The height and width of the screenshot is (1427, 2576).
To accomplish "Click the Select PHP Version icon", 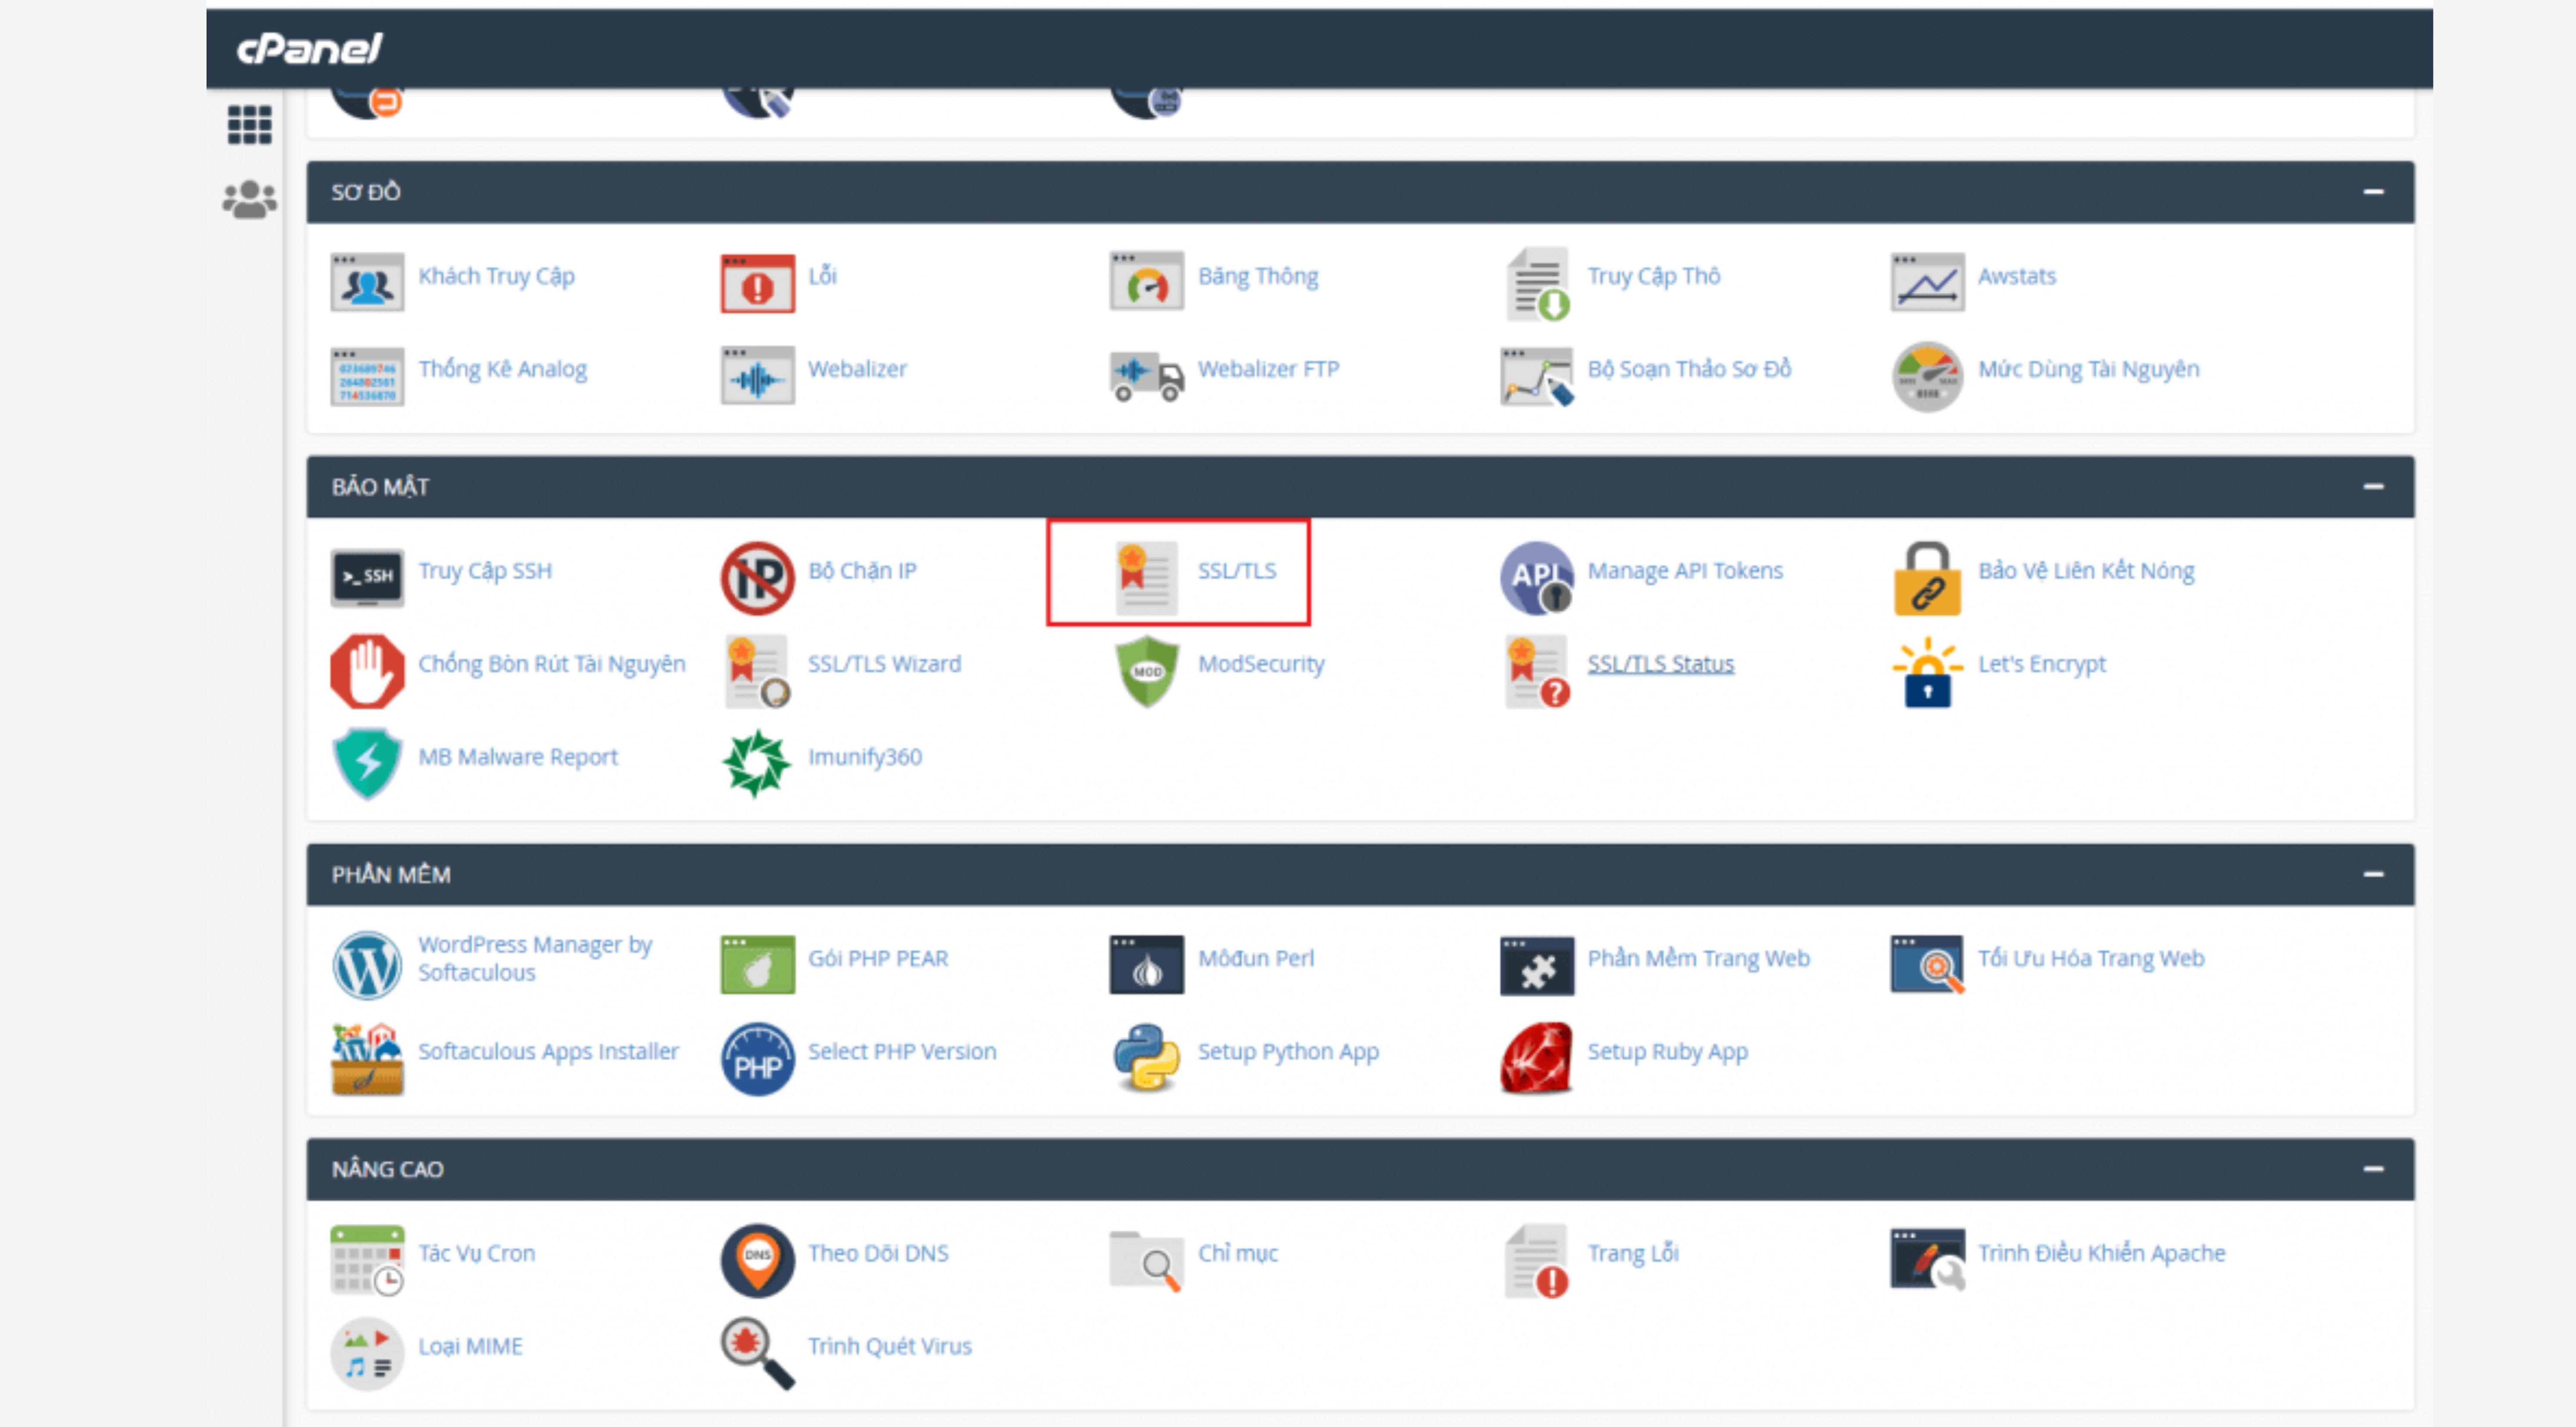I will pos(757,1059).
